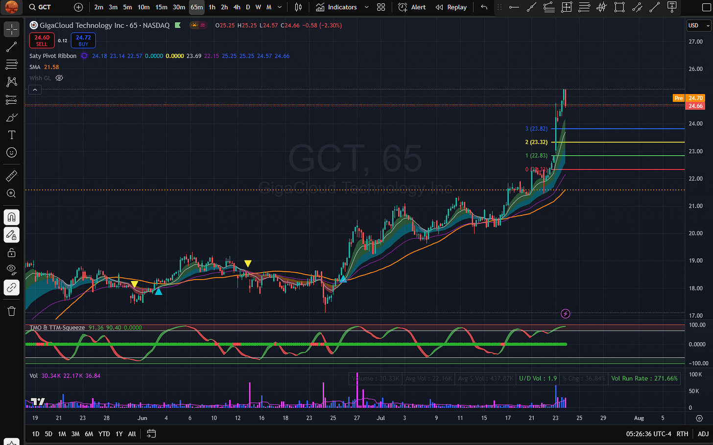Select the YTD date range
The width and height of the screenshot is (713, 445).
tap(104, 434)
